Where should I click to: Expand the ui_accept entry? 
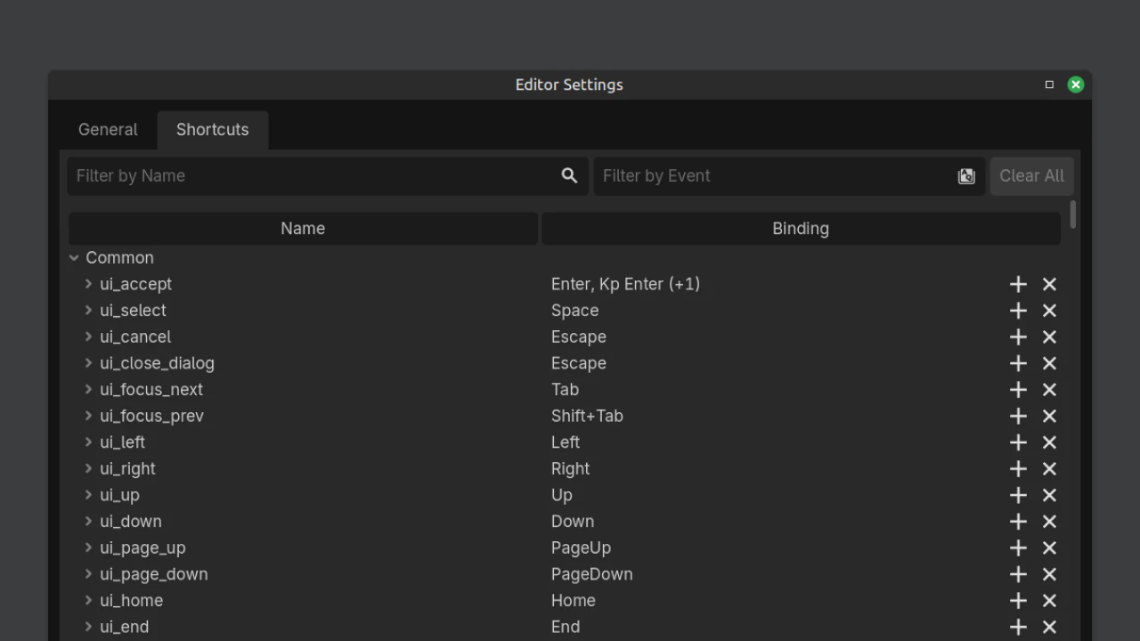pos(88,284)
